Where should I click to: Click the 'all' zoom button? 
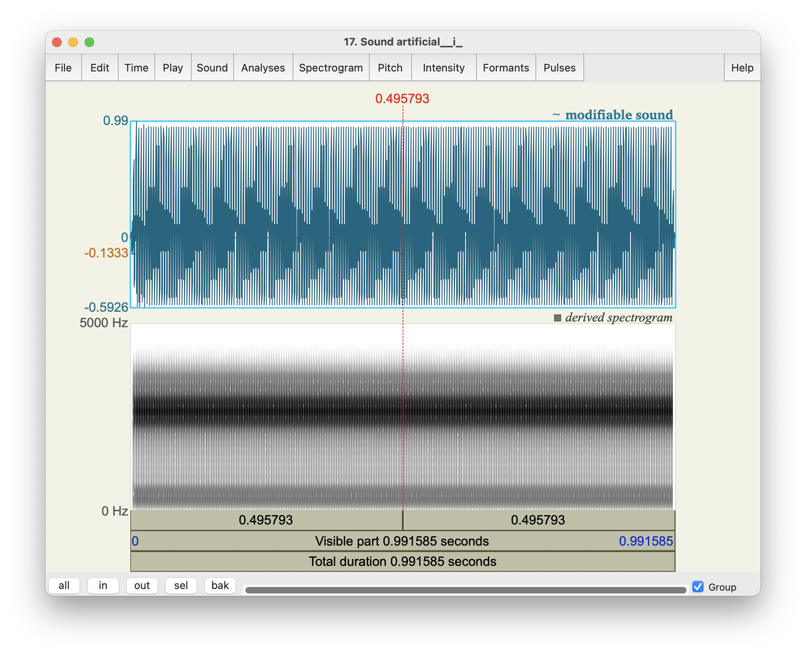click(64, 585)
